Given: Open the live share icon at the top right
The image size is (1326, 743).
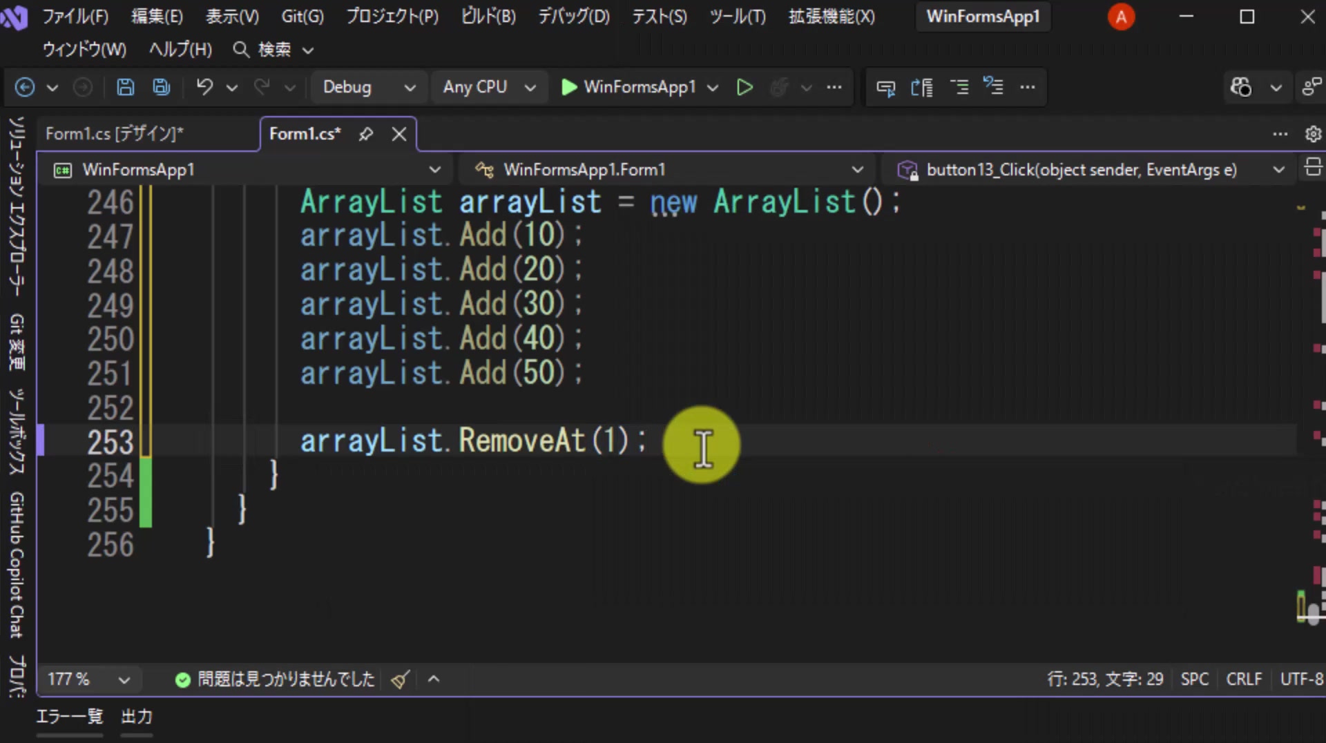Looking at the screenshot, I should [1311, 87].
